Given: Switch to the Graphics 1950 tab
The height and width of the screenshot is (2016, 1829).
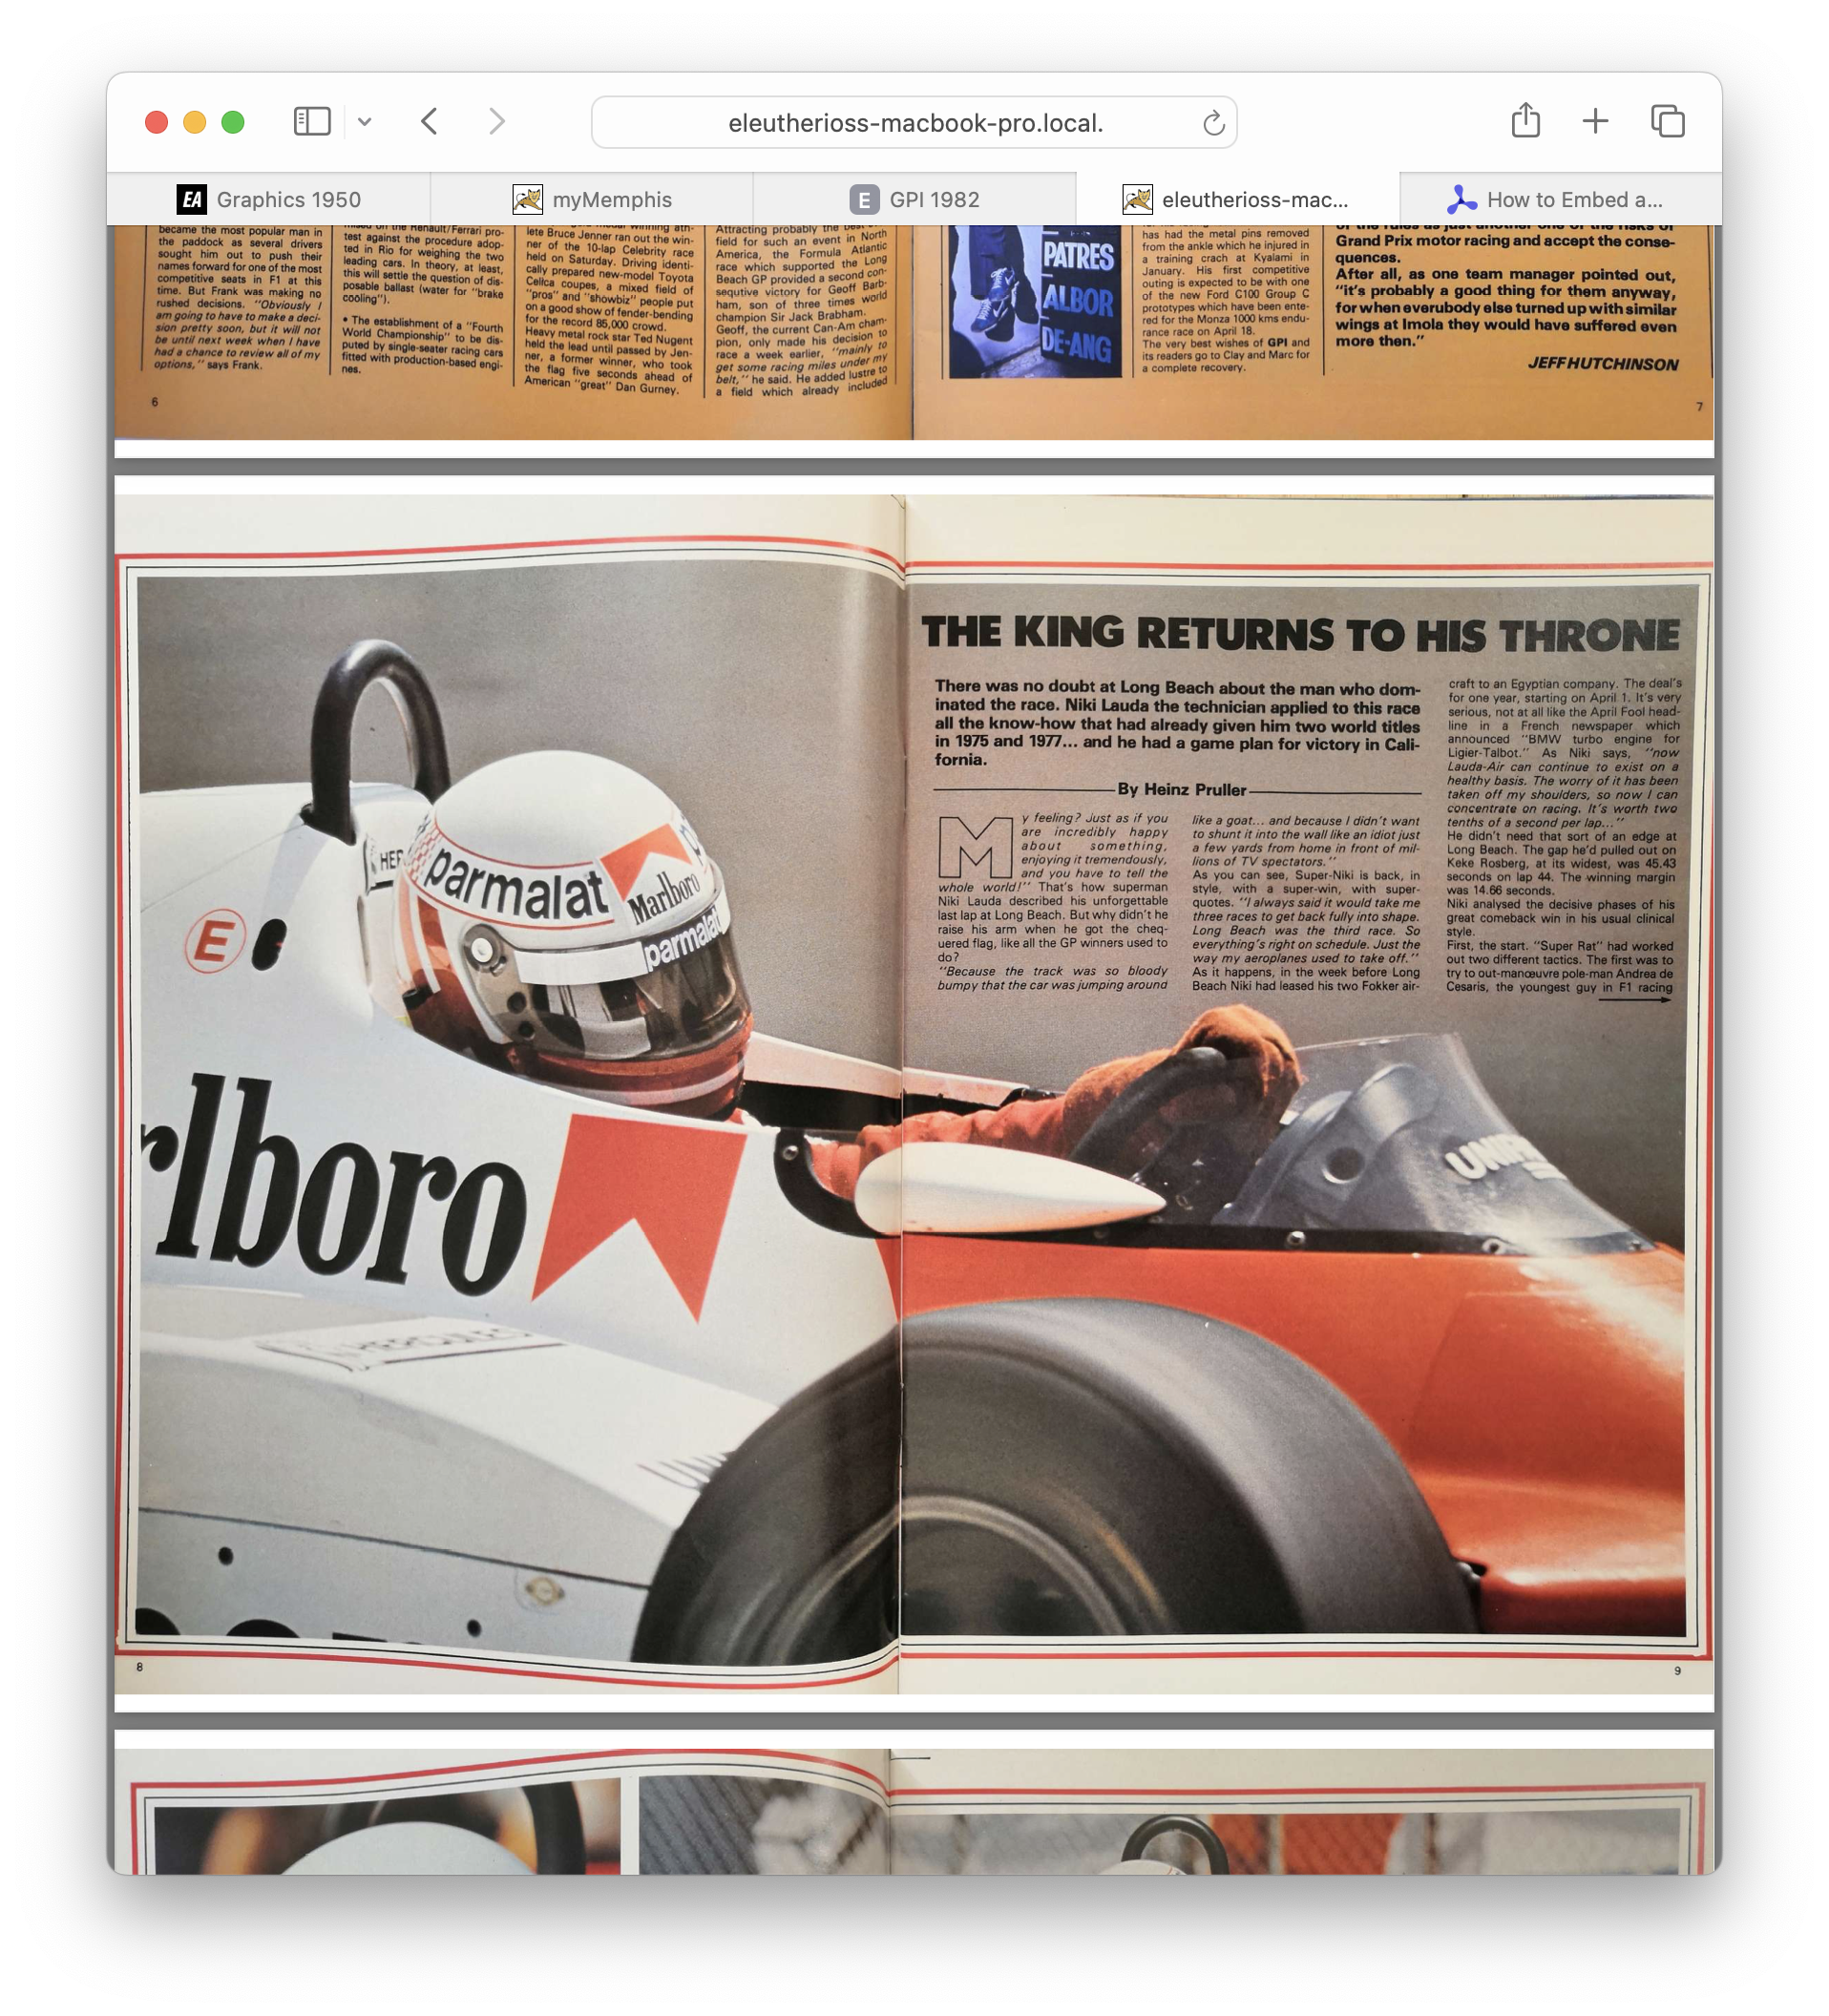Looking at the screenshot, I should (x=269, y=200).
